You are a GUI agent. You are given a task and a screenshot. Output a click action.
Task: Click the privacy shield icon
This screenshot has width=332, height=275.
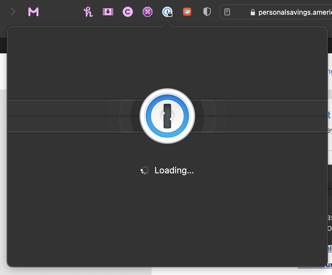(x=207, y=12)
